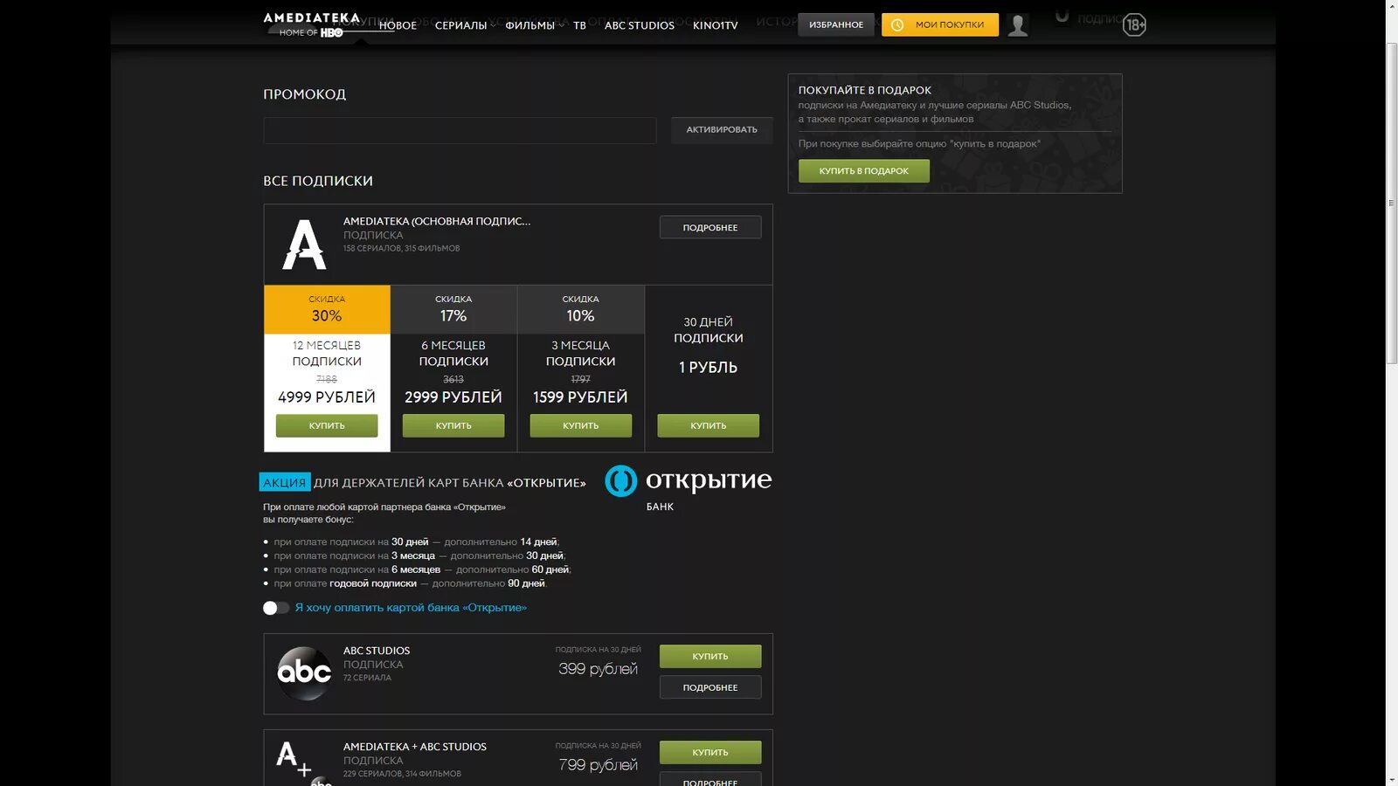Click the Активировать promo button
This screenshot has height=786, width=1398.
tap(722, 130)
